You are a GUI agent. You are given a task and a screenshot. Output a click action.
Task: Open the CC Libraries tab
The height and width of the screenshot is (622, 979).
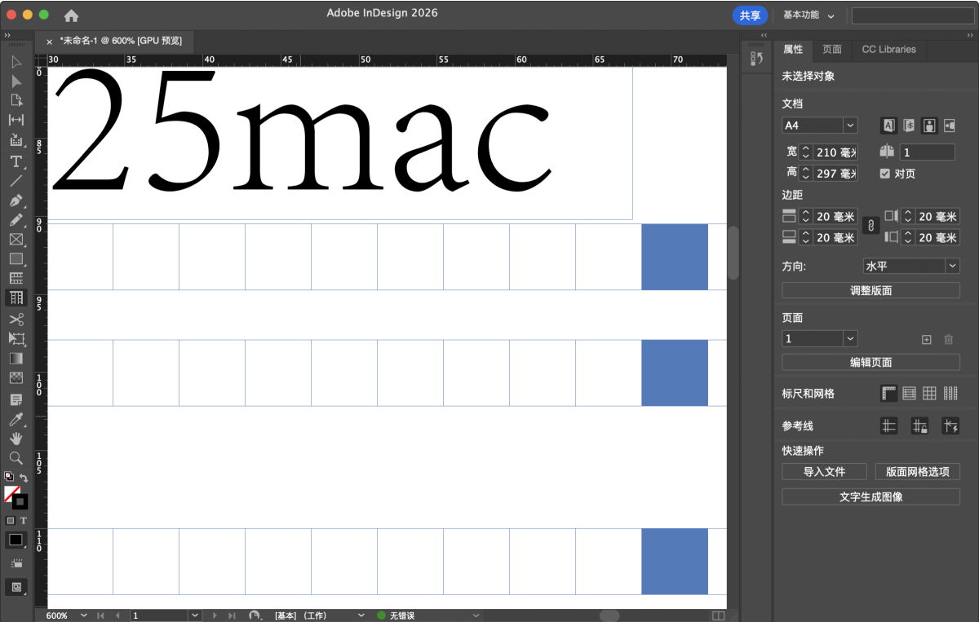[888, 50]
